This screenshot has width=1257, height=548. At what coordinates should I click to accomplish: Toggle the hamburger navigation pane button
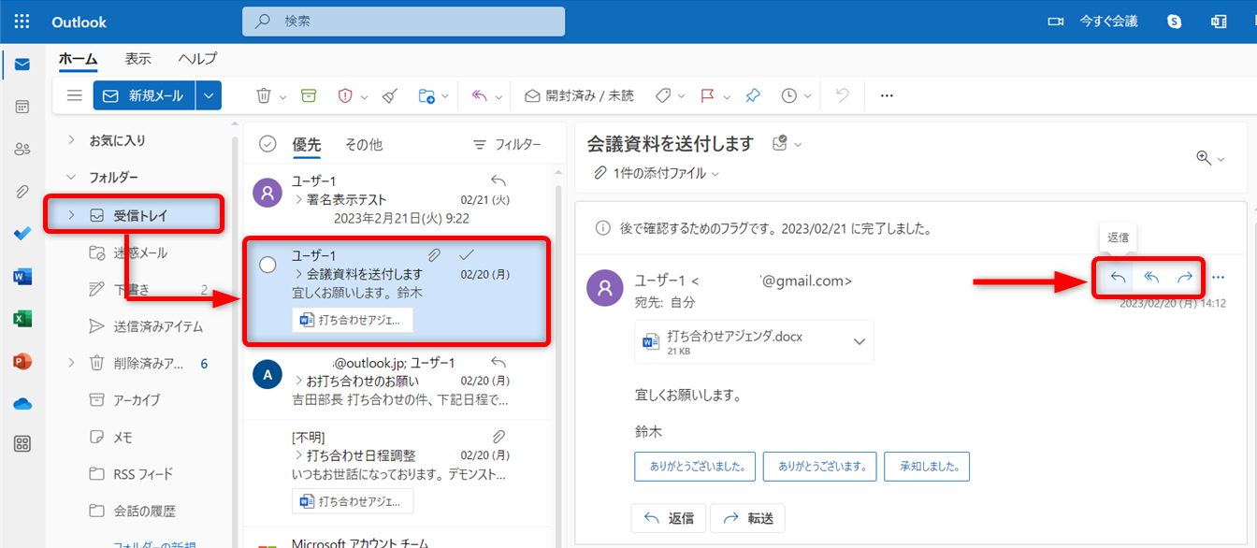[x=75, y=95]
